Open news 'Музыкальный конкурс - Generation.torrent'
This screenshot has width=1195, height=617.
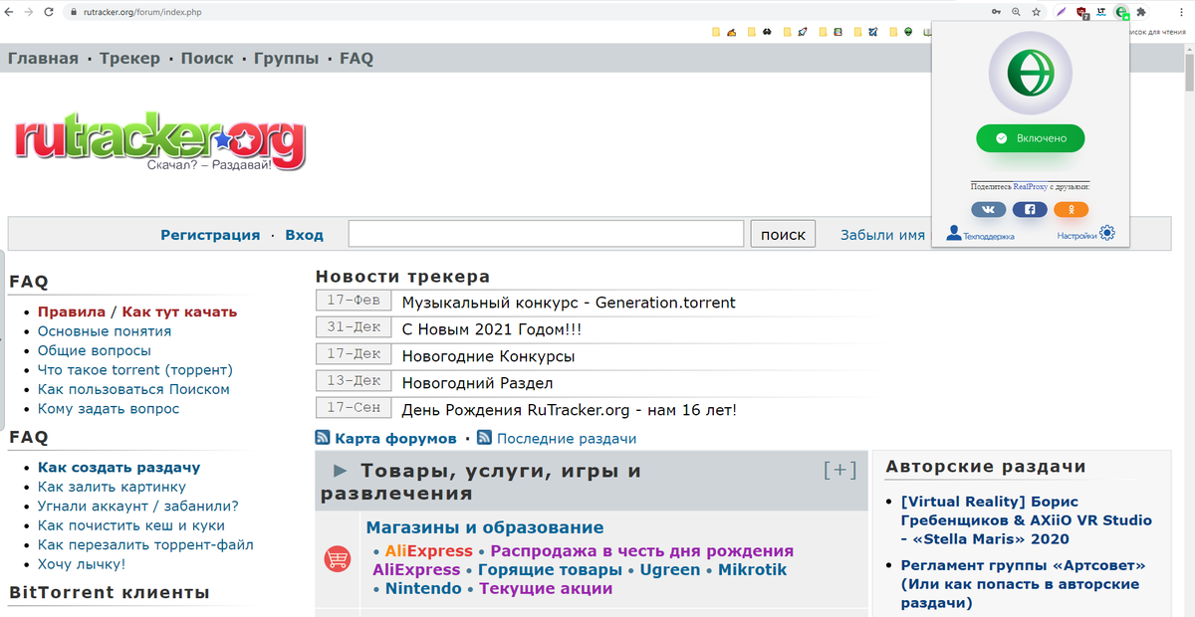569,303
